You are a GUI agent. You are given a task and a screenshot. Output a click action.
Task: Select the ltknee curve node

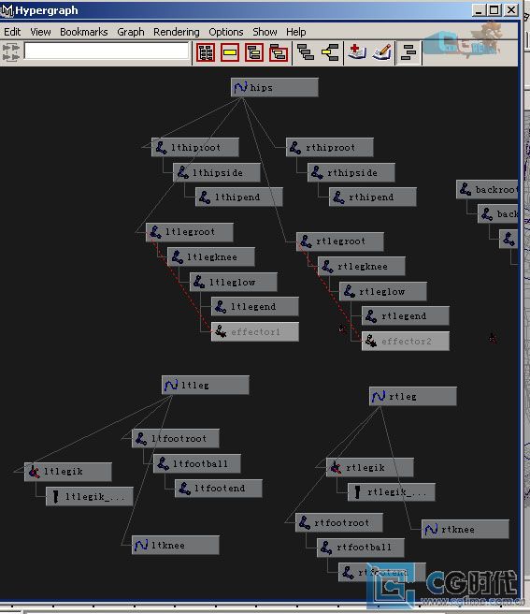[x=176, y=545]
